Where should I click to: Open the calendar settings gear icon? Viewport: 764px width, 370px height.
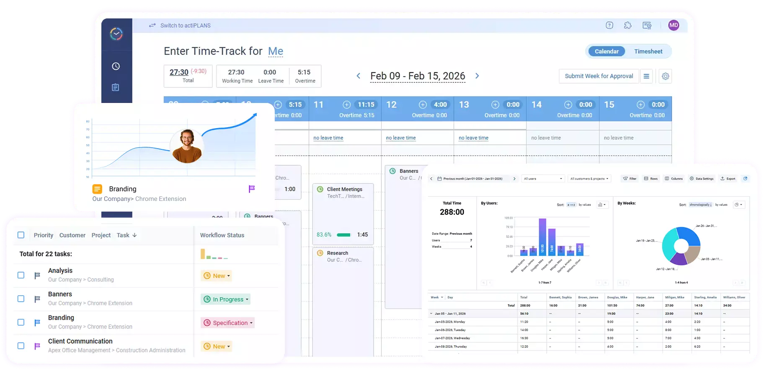(x=665, y=76)
